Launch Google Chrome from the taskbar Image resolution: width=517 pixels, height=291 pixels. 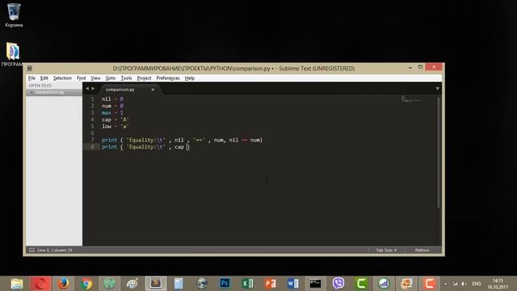86,284
